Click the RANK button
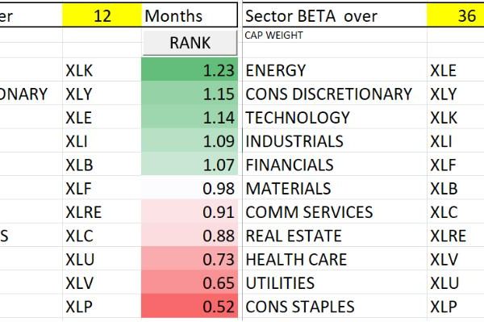Screen dimensions: 484x322 tap(190, 43)
